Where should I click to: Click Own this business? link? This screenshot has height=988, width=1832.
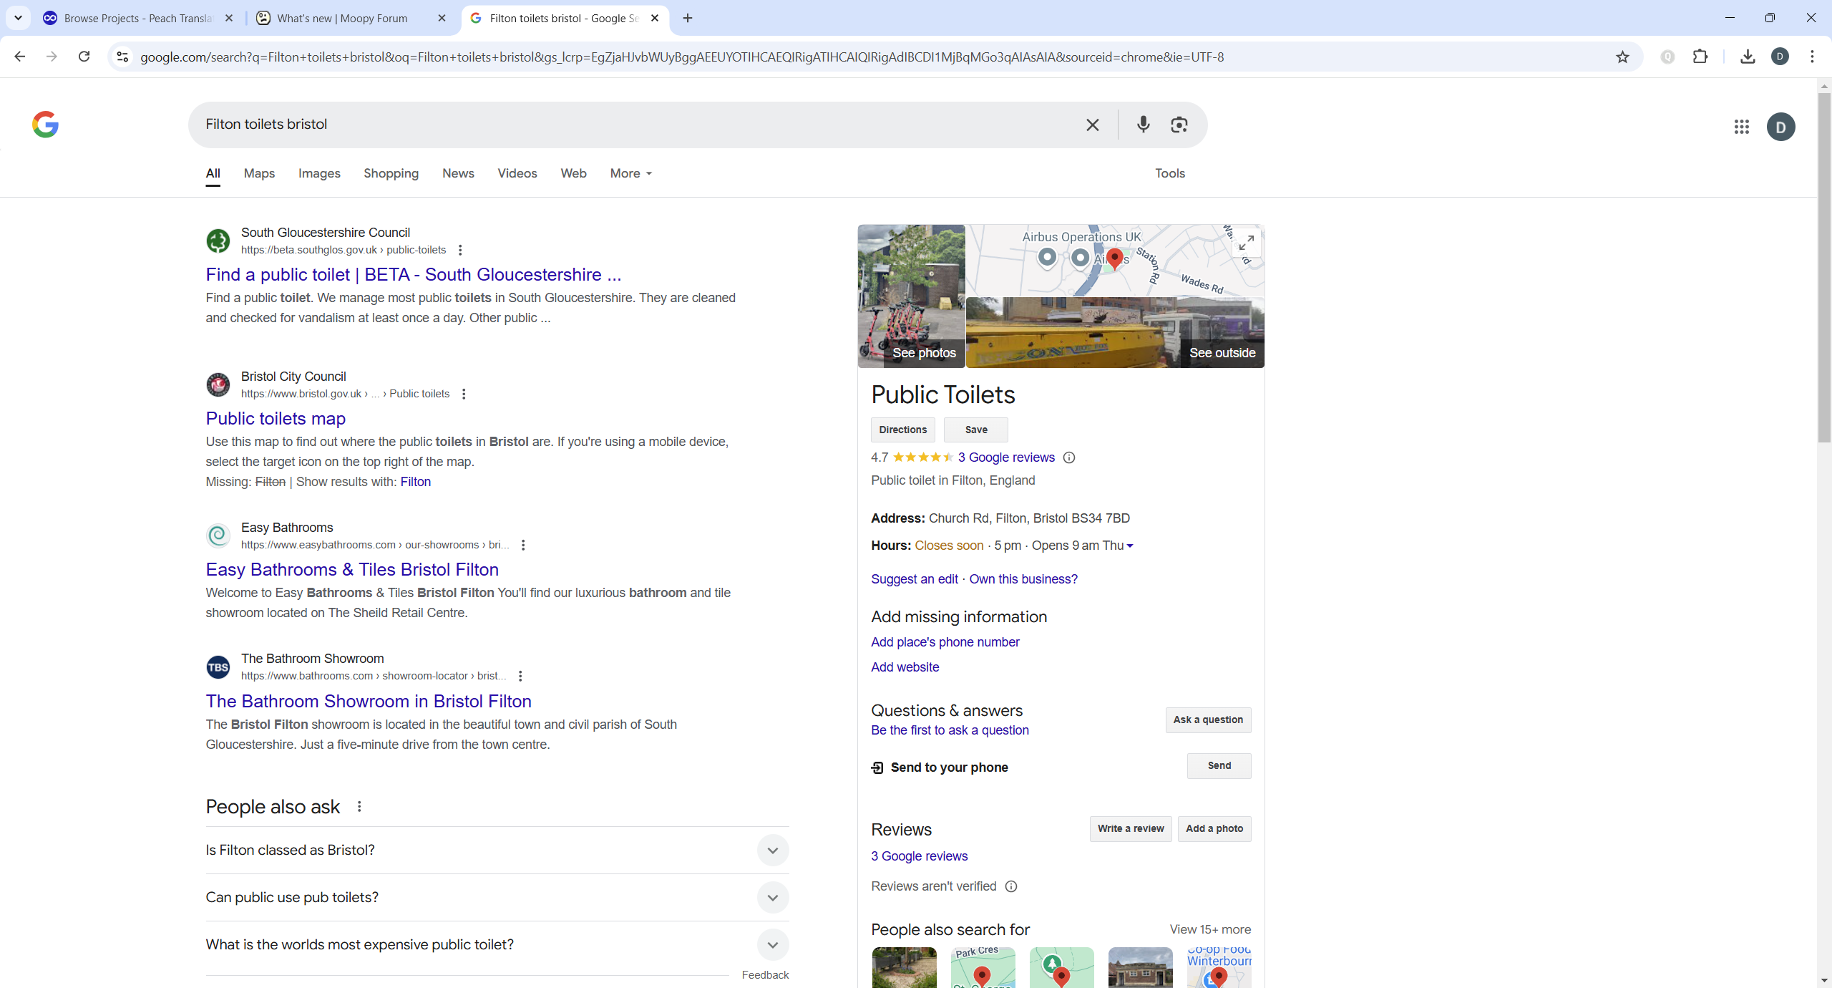1023,579
